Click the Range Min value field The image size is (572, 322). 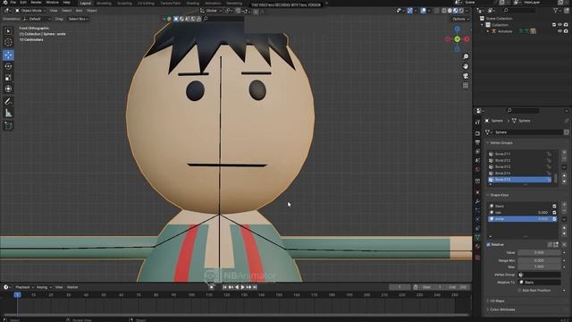(539, 261)
